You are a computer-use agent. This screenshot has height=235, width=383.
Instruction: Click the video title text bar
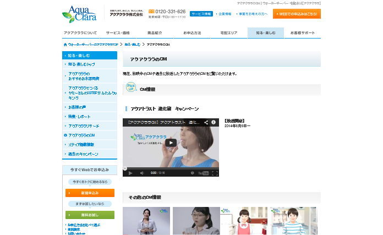click(164, 122)
